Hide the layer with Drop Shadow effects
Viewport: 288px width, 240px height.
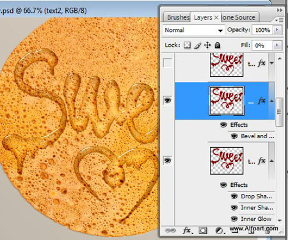168,160
